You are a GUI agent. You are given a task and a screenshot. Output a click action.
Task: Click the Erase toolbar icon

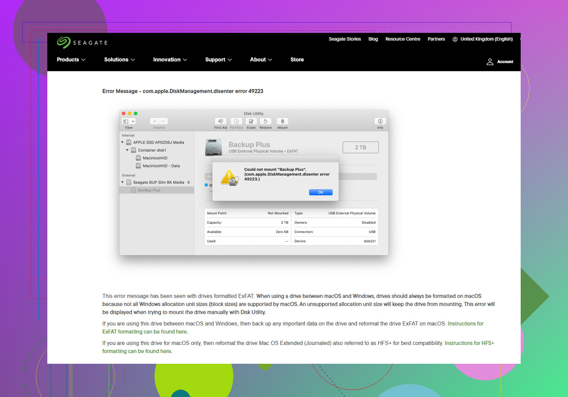tap(251, 121)
